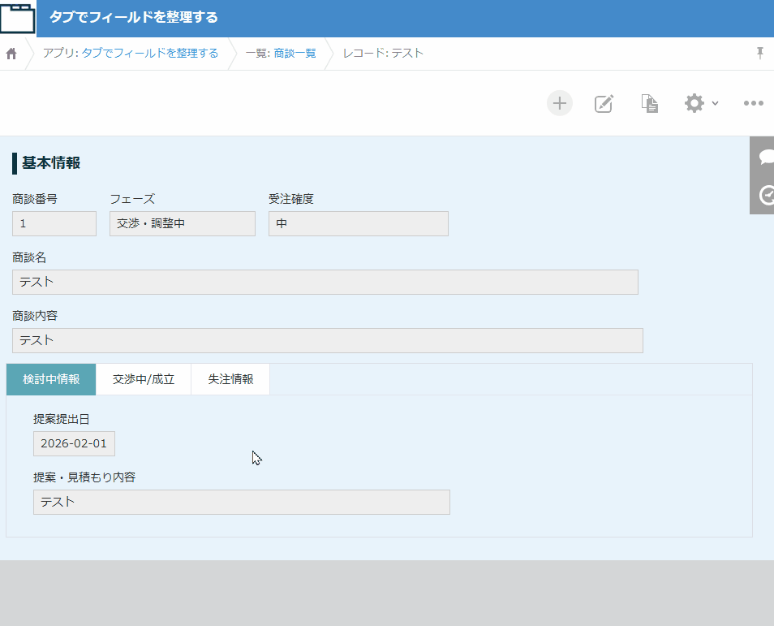Click the 提案提出日 label
Viewport: 774px width, 626px height.
coord(61,419)
